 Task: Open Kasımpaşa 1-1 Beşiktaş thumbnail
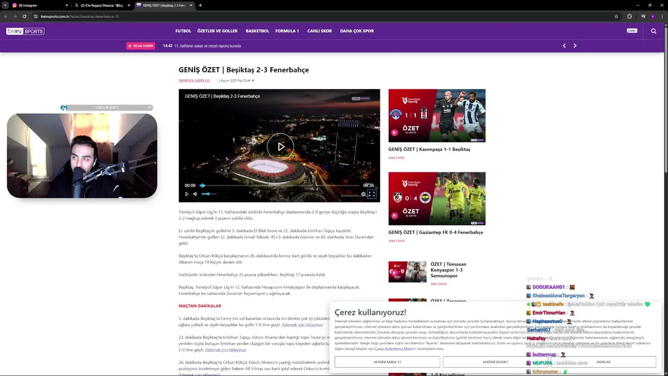437,115
